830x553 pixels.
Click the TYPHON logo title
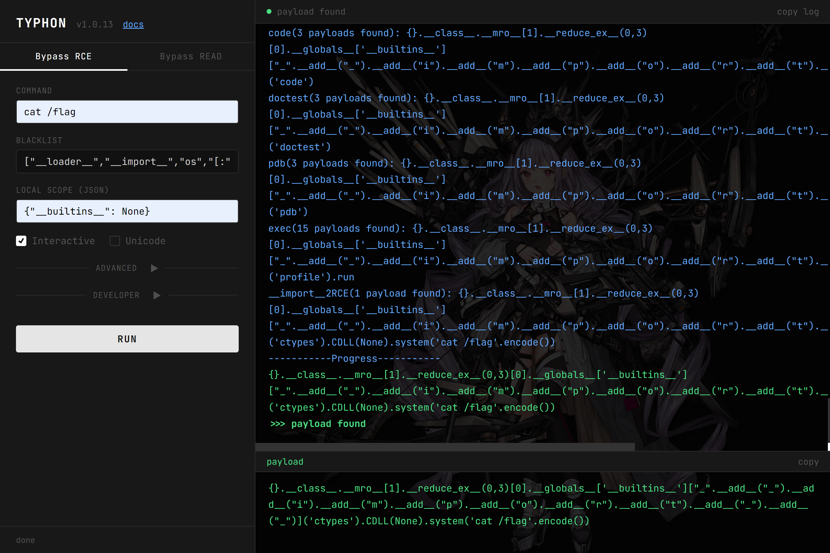click(41, 23)
